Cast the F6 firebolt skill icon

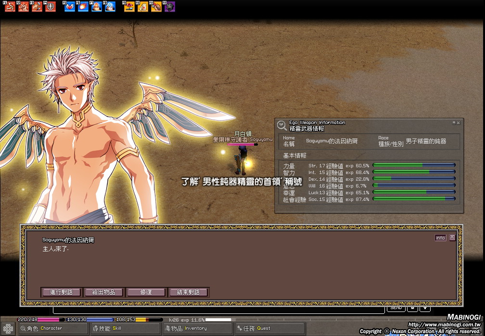coord(83,7)
